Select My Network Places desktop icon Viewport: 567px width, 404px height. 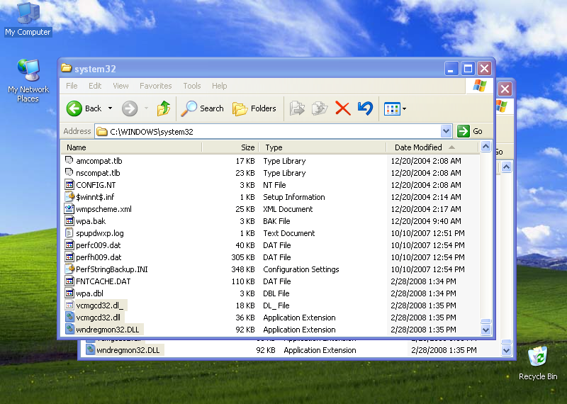[28, 81]
